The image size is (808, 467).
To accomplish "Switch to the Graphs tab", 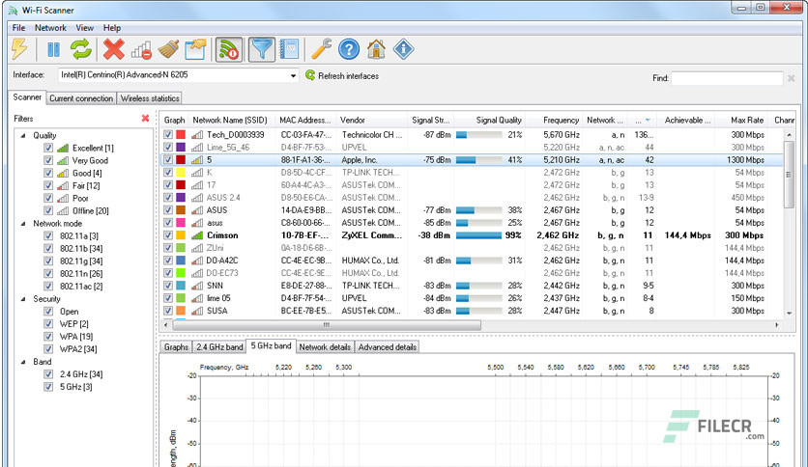I will pyautogui.click(x=176, y=347).
